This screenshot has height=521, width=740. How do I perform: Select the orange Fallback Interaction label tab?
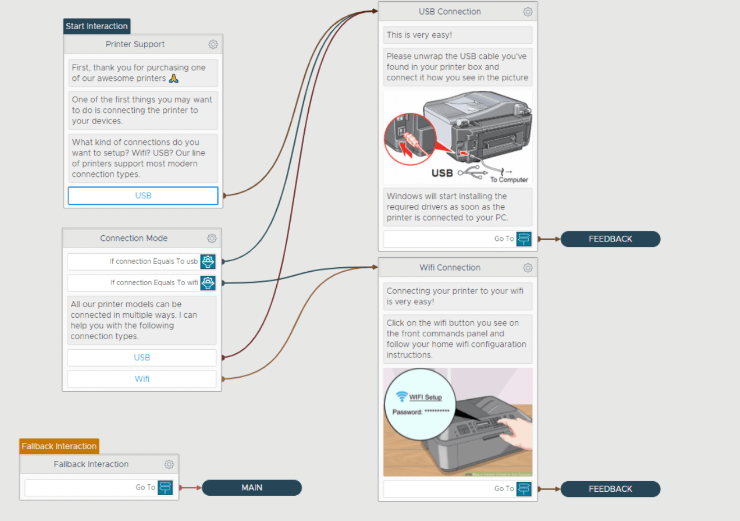point(59,446)
